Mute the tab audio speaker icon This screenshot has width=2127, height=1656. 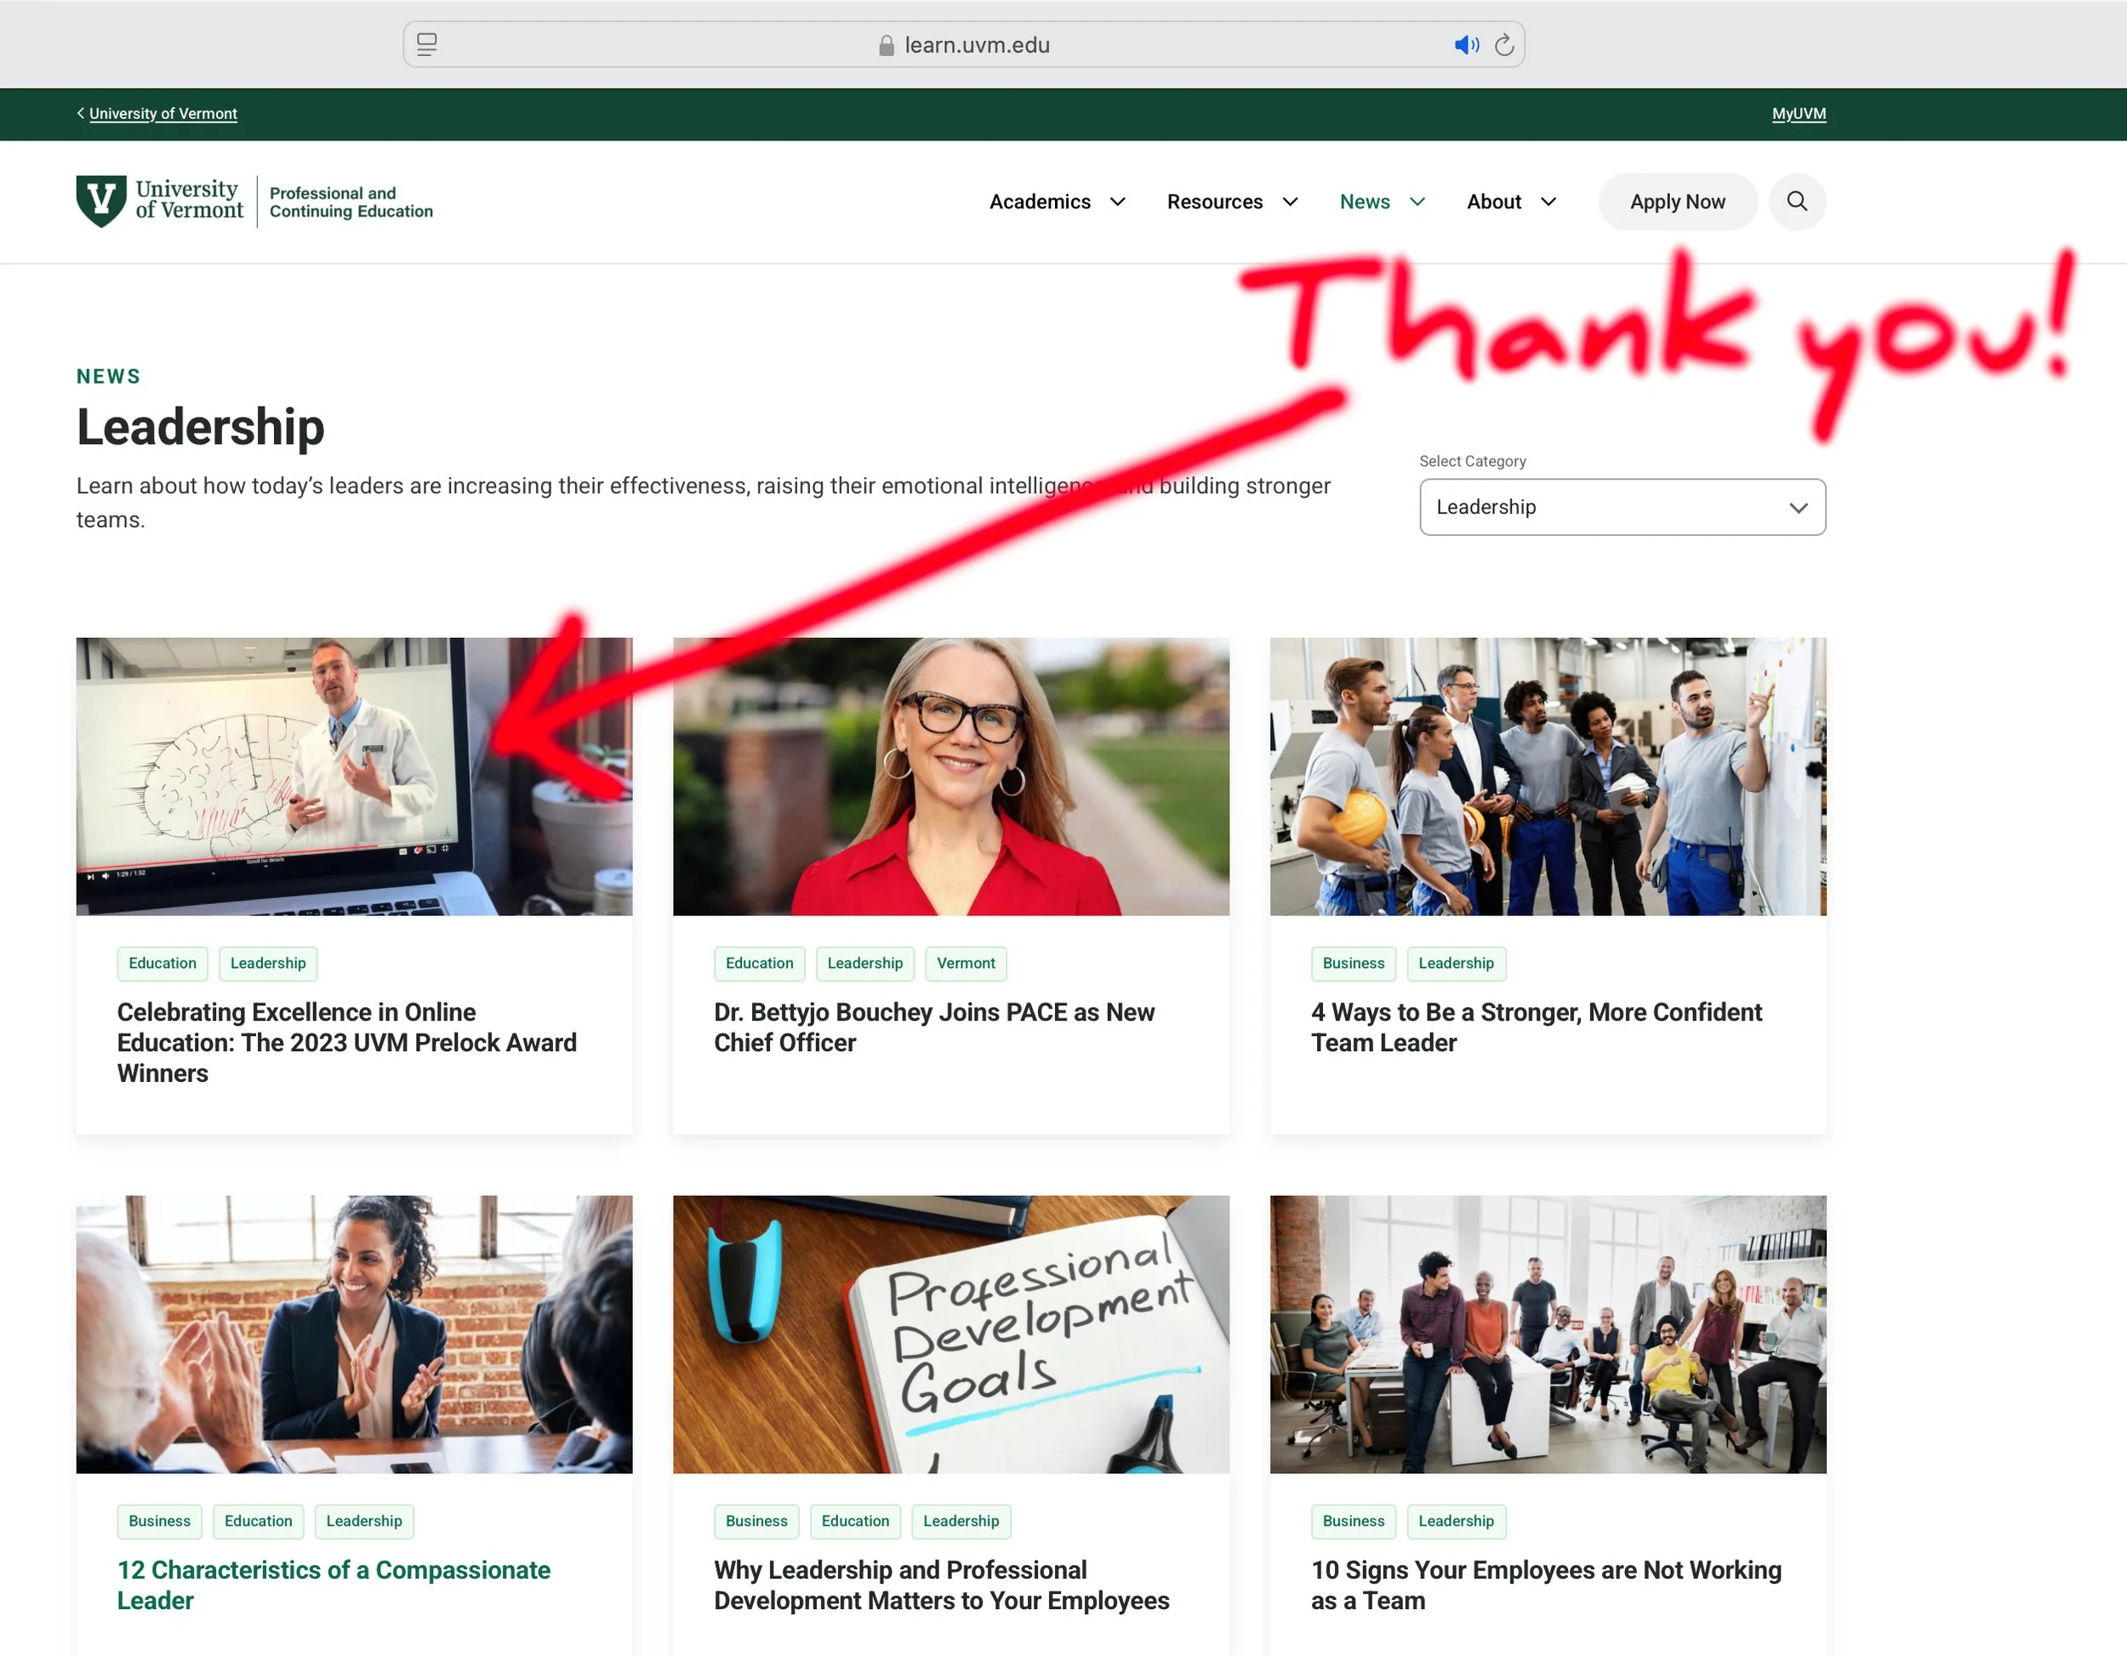click(x=1466, y=45)
